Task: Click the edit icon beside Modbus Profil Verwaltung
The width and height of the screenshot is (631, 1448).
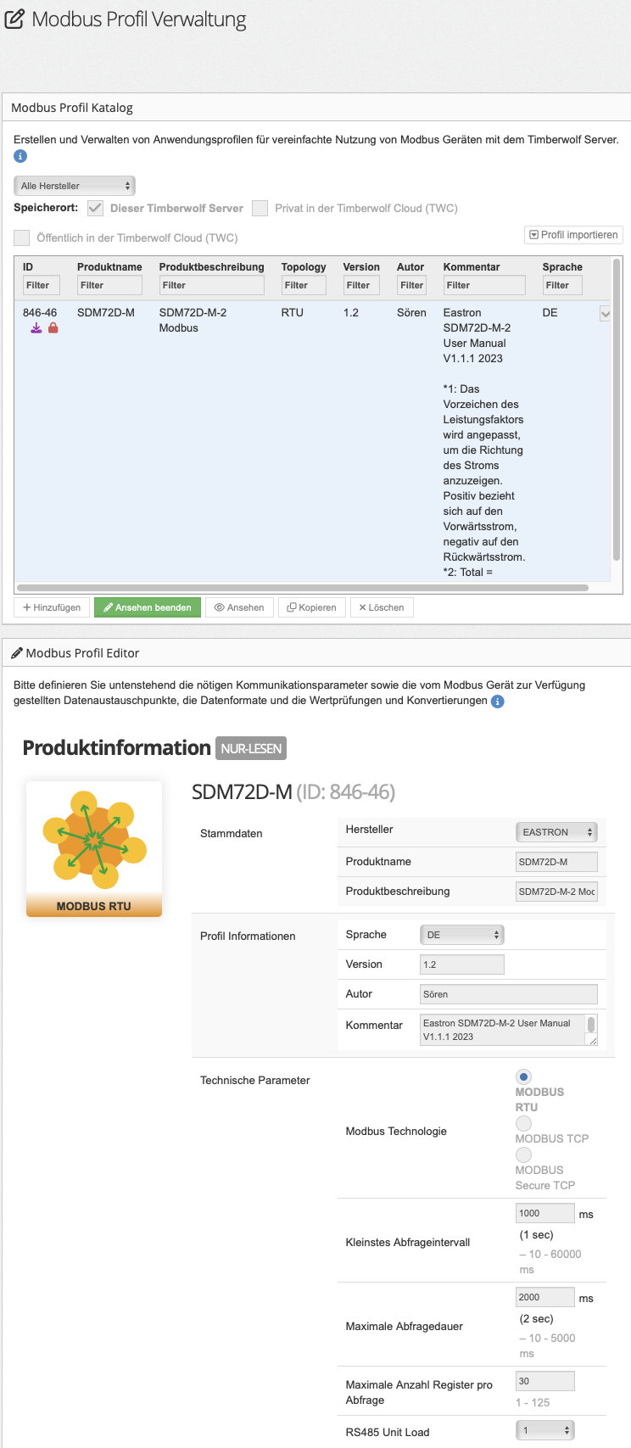Action: [14, 19]
